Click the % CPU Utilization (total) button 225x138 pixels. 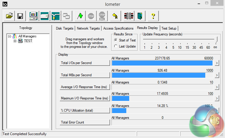[x=85, y=110]
